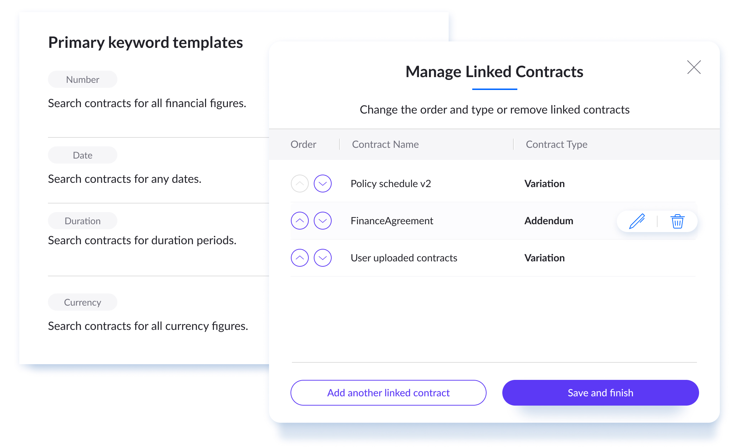737x447 pixels.
Task: Edit the FinanceAgreement contract with pencil icon
Action: (637, 221)
